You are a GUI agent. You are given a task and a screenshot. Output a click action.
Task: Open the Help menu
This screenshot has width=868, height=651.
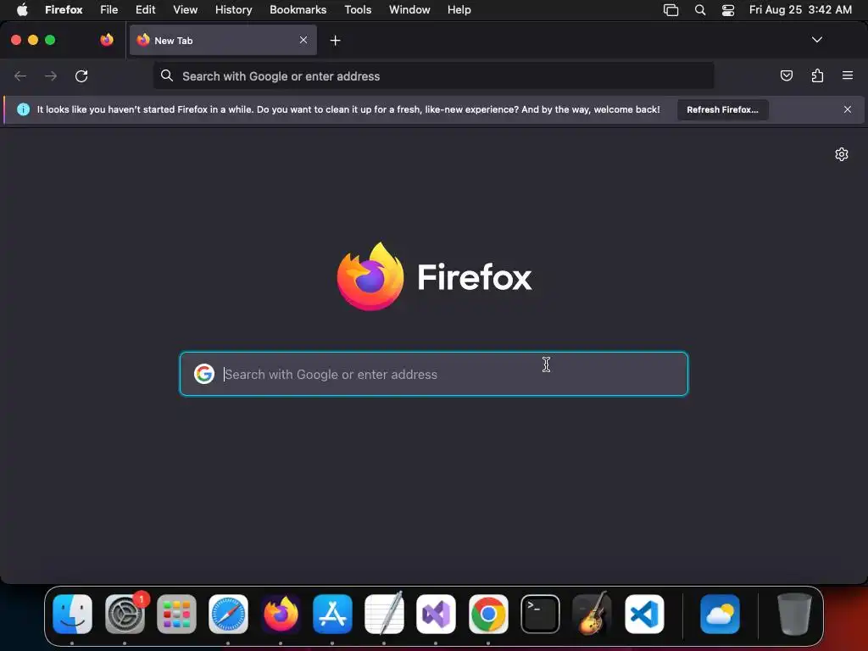tap(459, 10)
